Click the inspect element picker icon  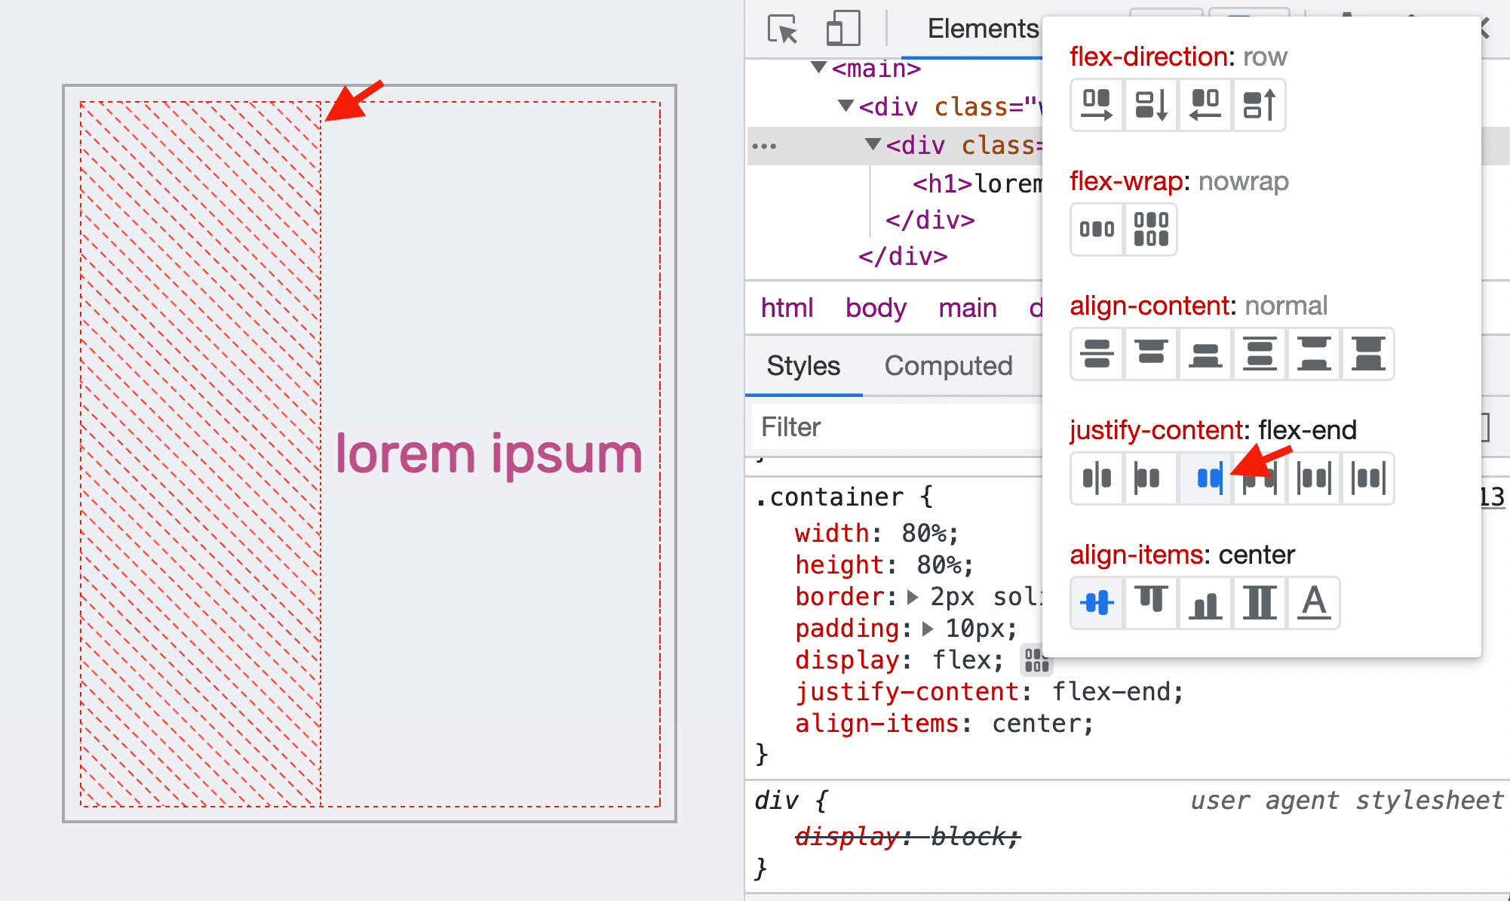point(782,29)
